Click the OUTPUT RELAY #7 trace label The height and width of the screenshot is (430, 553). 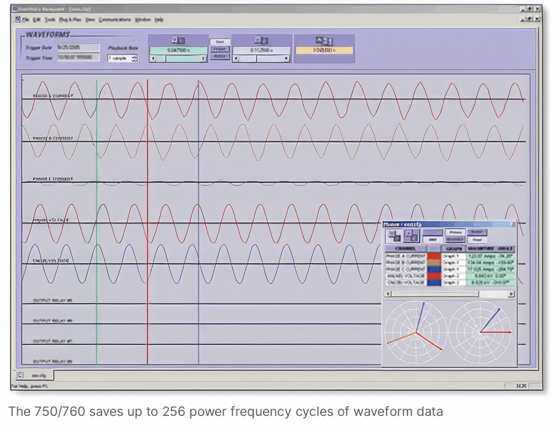[53, 341]
